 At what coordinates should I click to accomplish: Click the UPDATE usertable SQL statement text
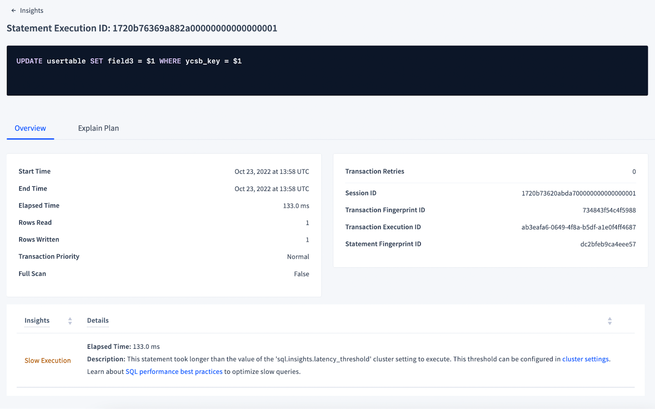(129, 61)
